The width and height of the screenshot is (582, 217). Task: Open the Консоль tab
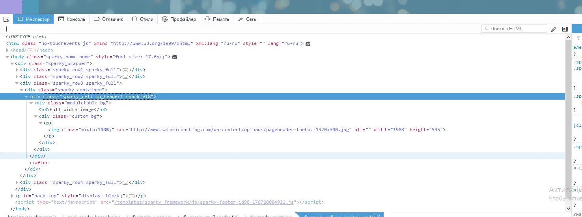tap(72, 19)
